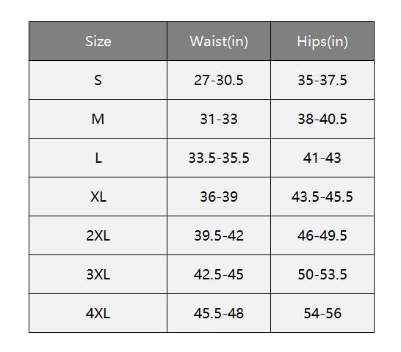Click hips value 35-37.5

pos(322,80)
